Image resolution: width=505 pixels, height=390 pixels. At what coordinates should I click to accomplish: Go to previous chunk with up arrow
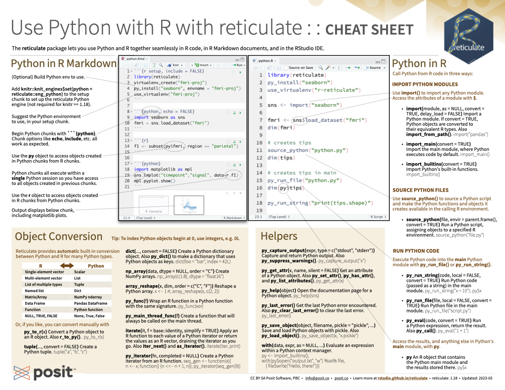(218, 65)
